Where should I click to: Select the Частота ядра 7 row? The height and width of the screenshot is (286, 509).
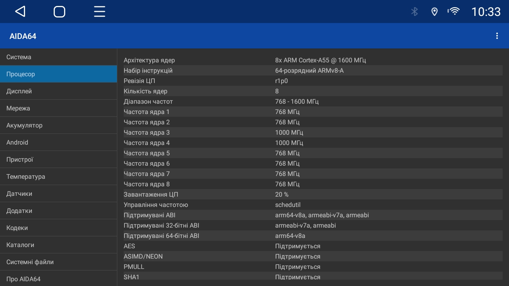click(x=313, y=174)
